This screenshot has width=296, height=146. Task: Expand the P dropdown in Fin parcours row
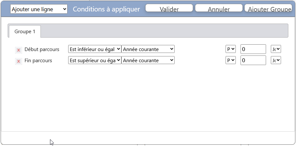click(230, 60)
